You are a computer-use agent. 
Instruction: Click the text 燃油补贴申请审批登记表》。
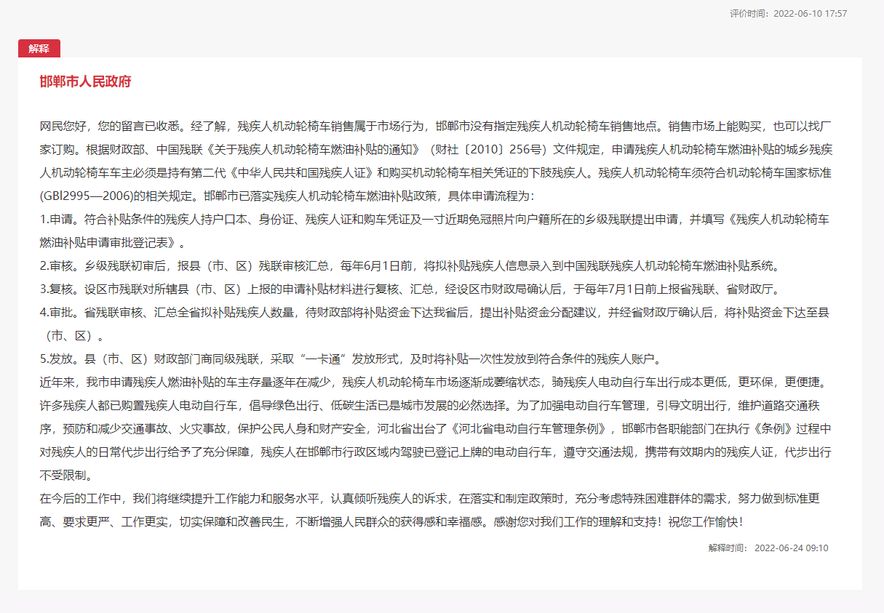[113, 242]
